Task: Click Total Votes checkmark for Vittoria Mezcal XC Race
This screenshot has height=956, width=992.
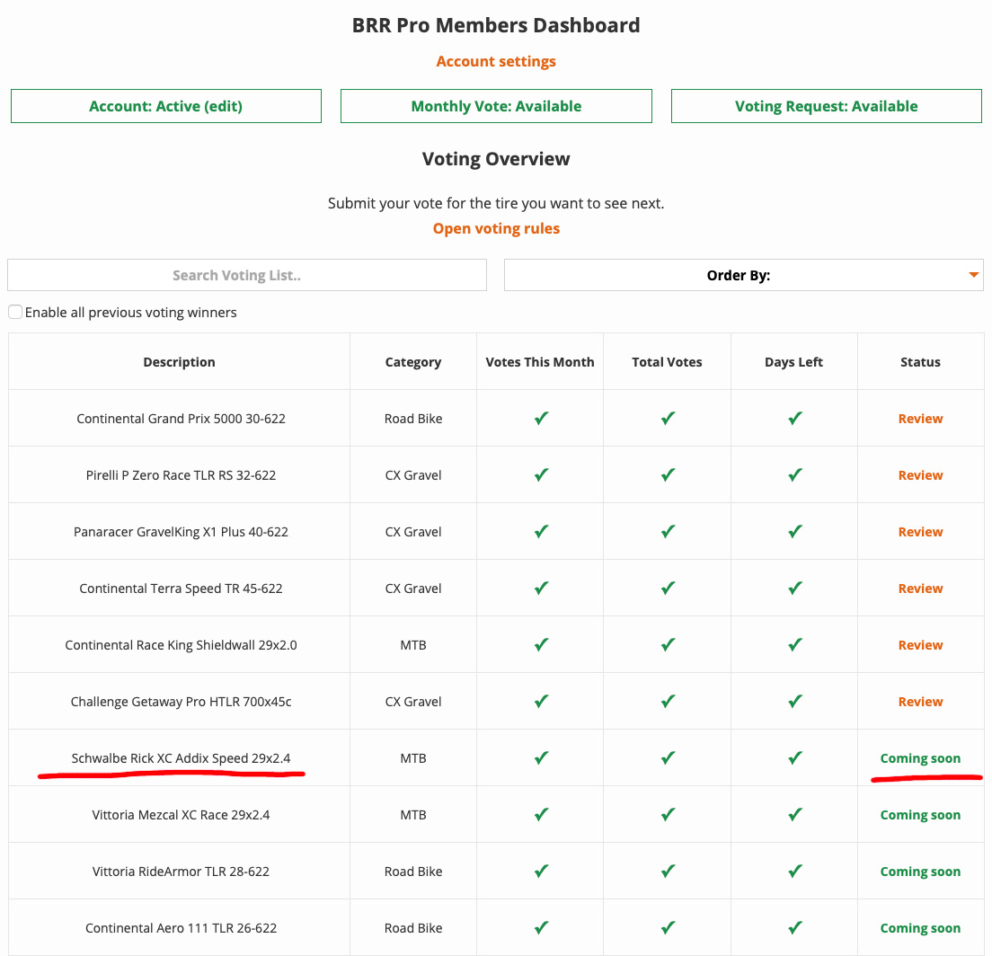Action: (x=668, y=815)
